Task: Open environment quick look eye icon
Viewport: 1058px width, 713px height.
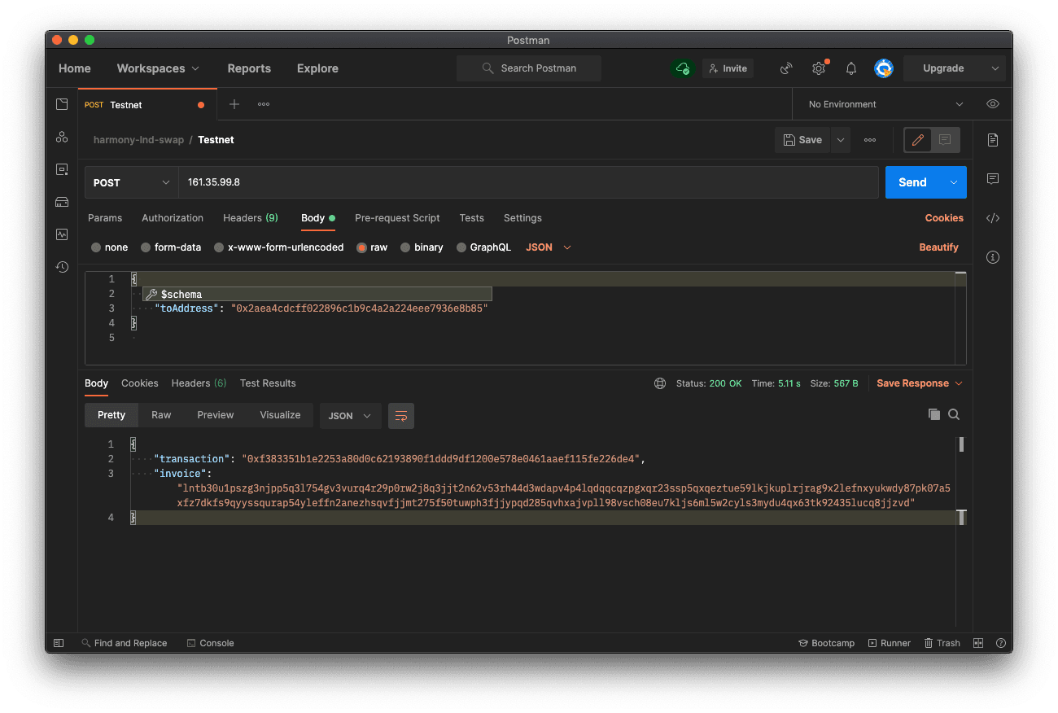Action: click(x=993, y=104)
